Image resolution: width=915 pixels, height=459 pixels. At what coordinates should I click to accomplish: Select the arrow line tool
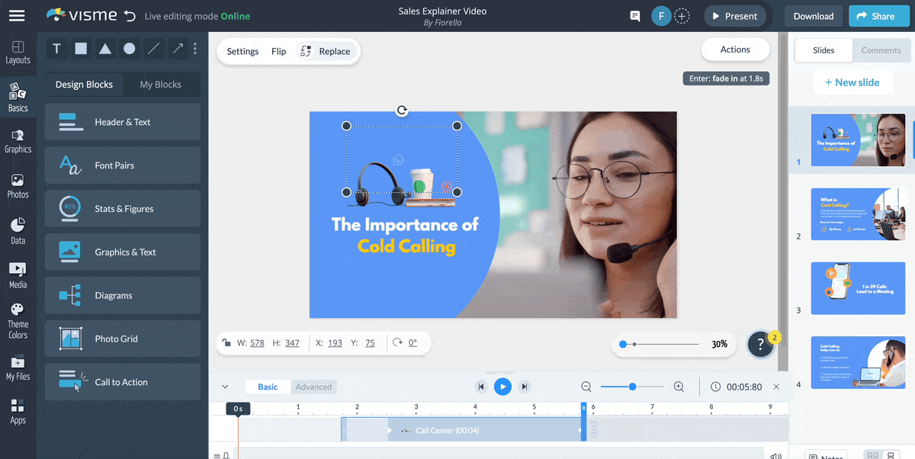[x=178, y=49]
